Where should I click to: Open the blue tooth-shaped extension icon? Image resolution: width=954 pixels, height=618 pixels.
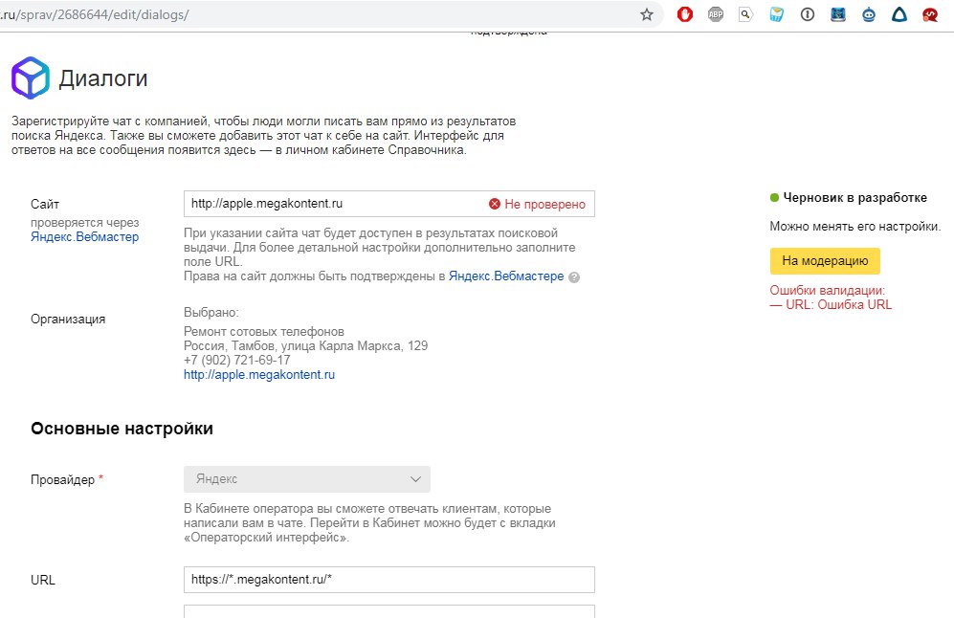(x=776, y=14)
